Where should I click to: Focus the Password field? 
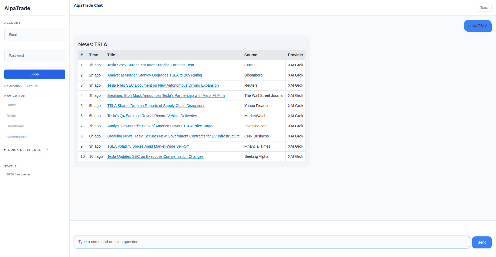point(35,55)
